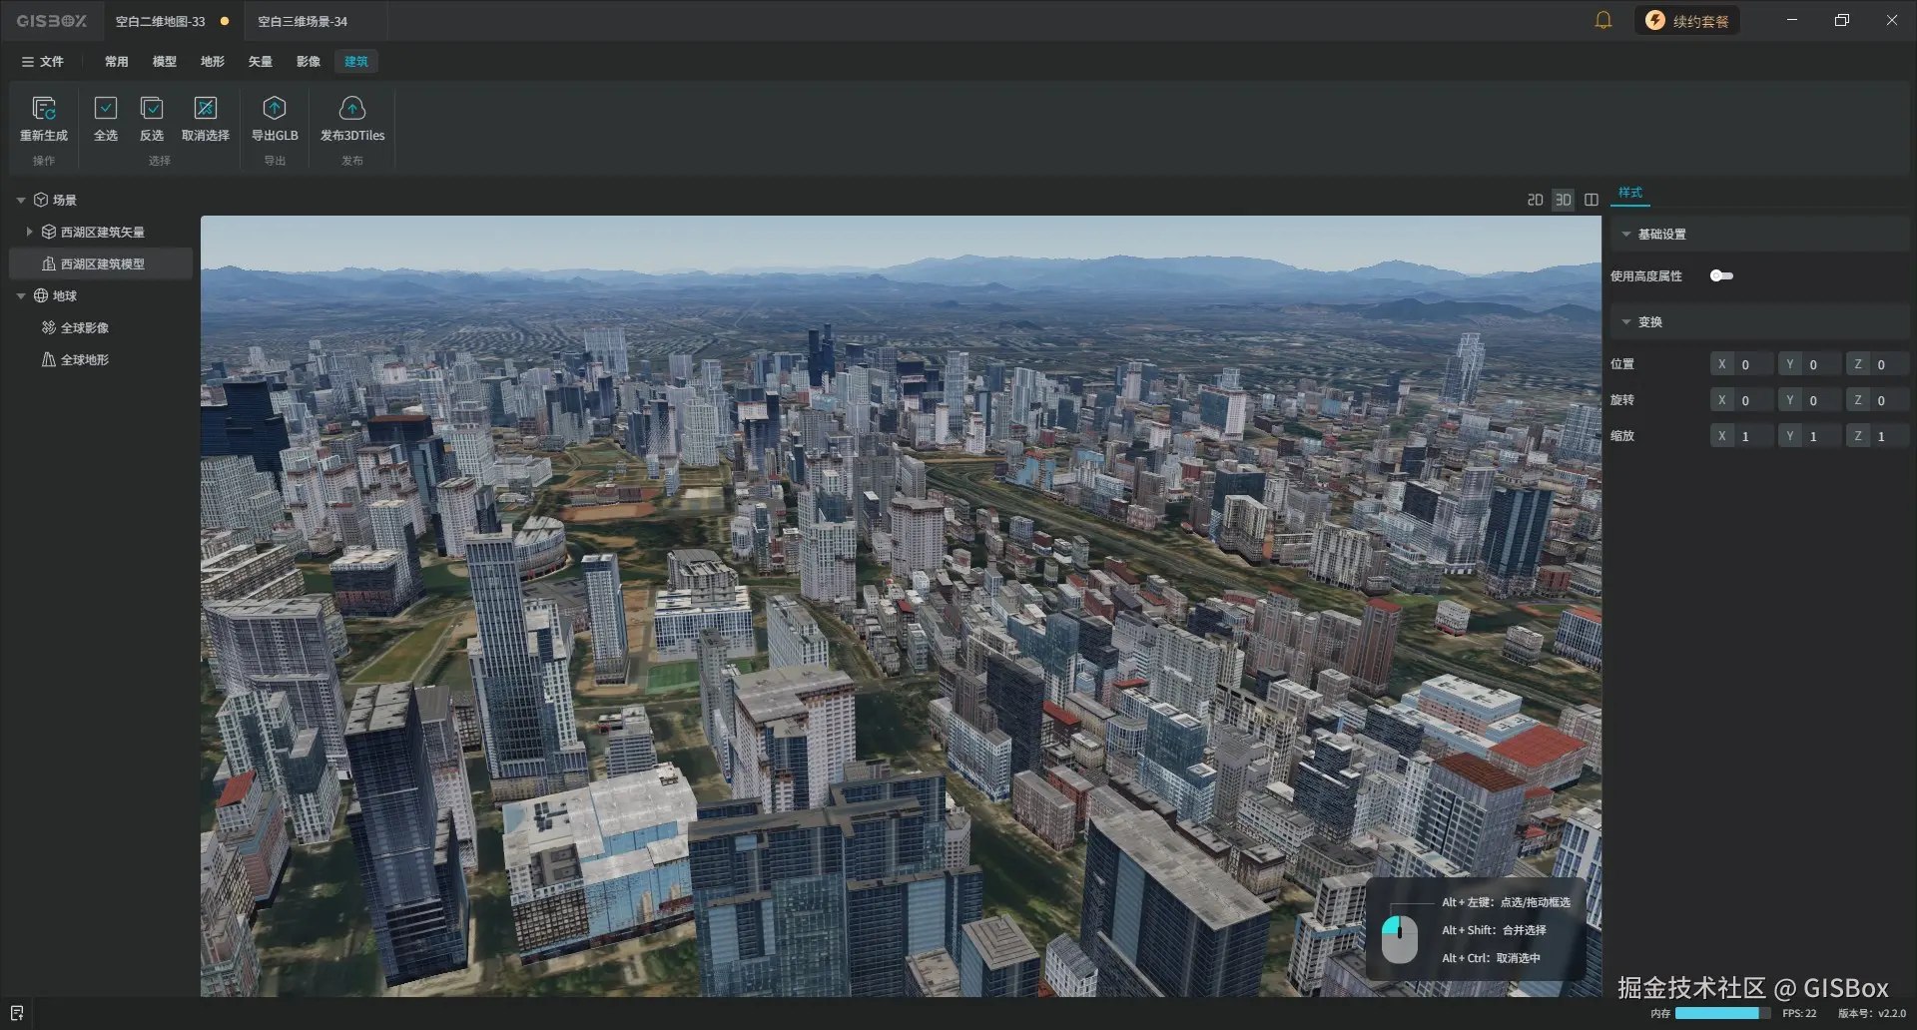Collapse the 地球 tree node
This screenshot has width=1917, height=1030.
coord(21,295)
